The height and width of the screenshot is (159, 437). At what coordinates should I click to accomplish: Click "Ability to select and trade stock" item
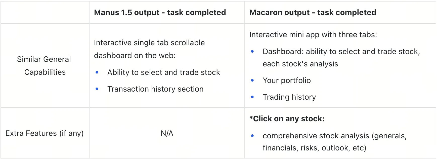163,72
